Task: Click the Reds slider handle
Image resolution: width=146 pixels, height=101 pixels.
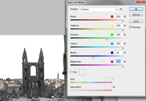Action: 123,21
